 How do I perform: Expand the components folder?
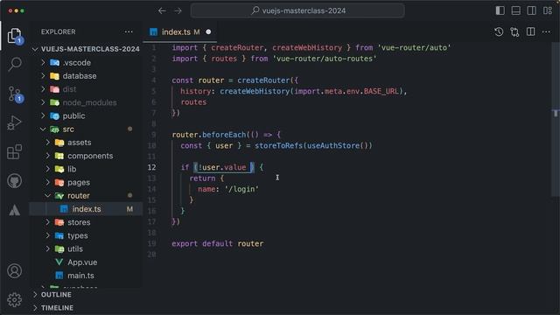86,156
